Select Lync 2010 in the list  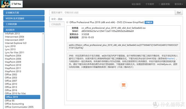10,46
